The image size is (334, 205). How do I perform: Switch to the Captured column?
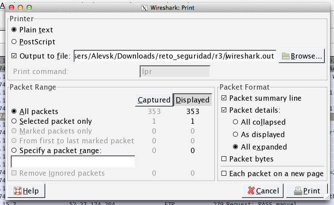[x=154, y=100]
